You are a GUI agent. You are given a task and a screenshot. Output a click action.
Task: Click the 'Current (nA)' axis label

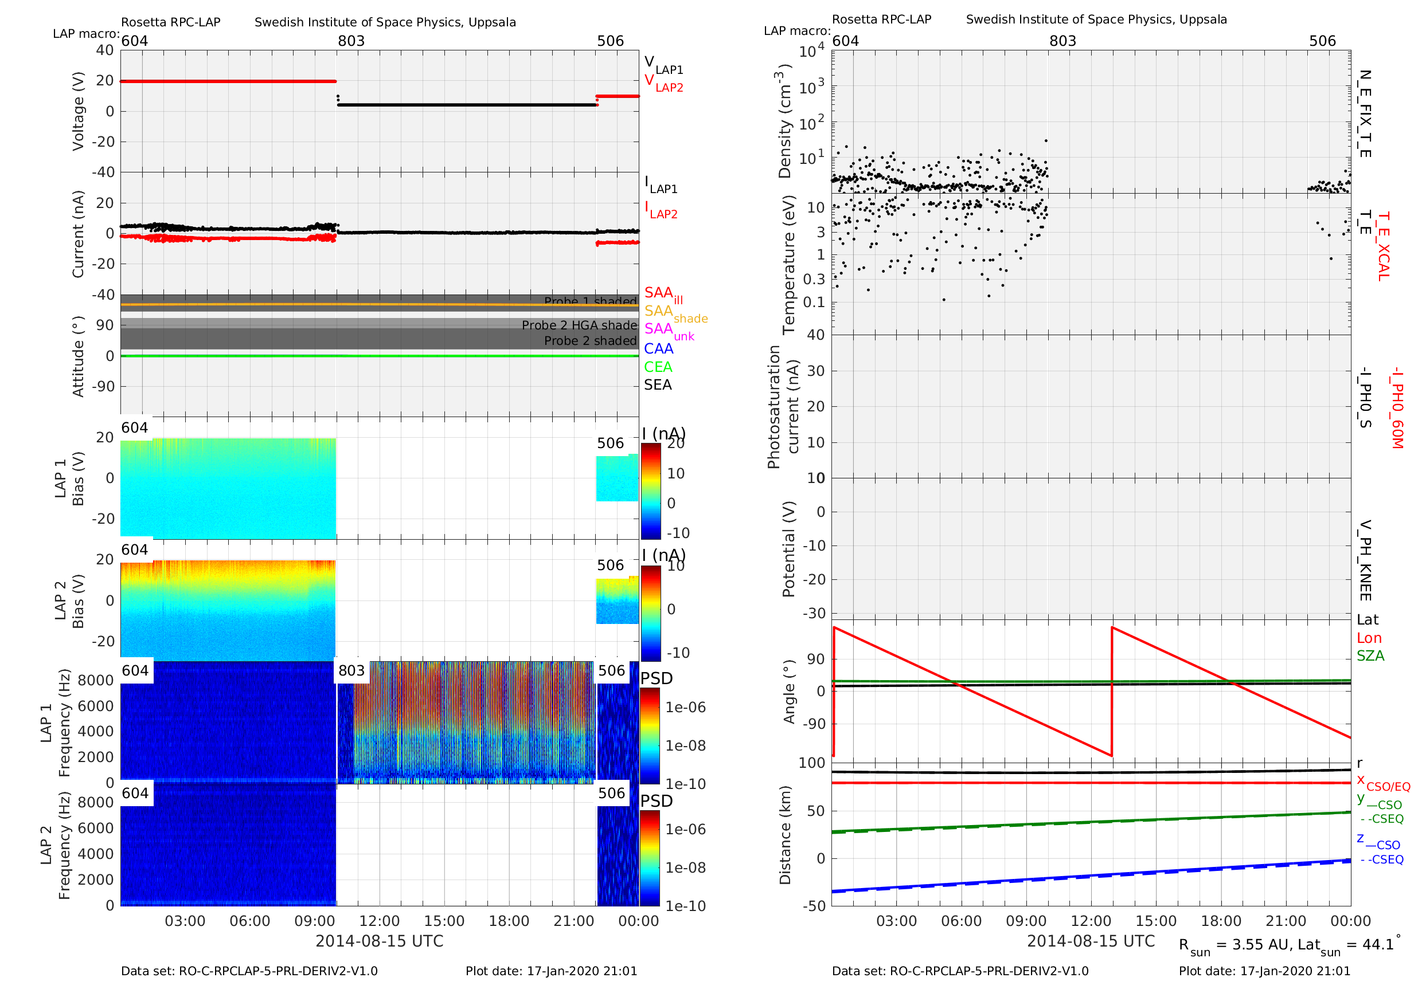pyautogui.click(x=78, y=234)
